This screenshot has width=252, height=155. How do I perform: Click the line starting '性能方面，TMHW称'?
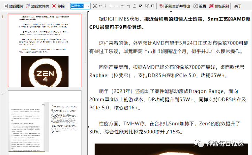point(170,124)
